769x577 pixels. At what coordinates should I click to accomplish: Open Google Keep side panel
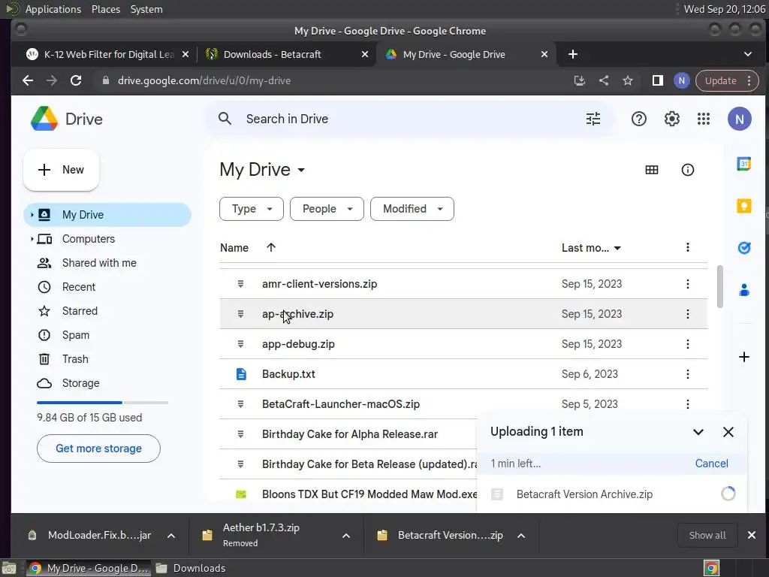coord(744,206)
